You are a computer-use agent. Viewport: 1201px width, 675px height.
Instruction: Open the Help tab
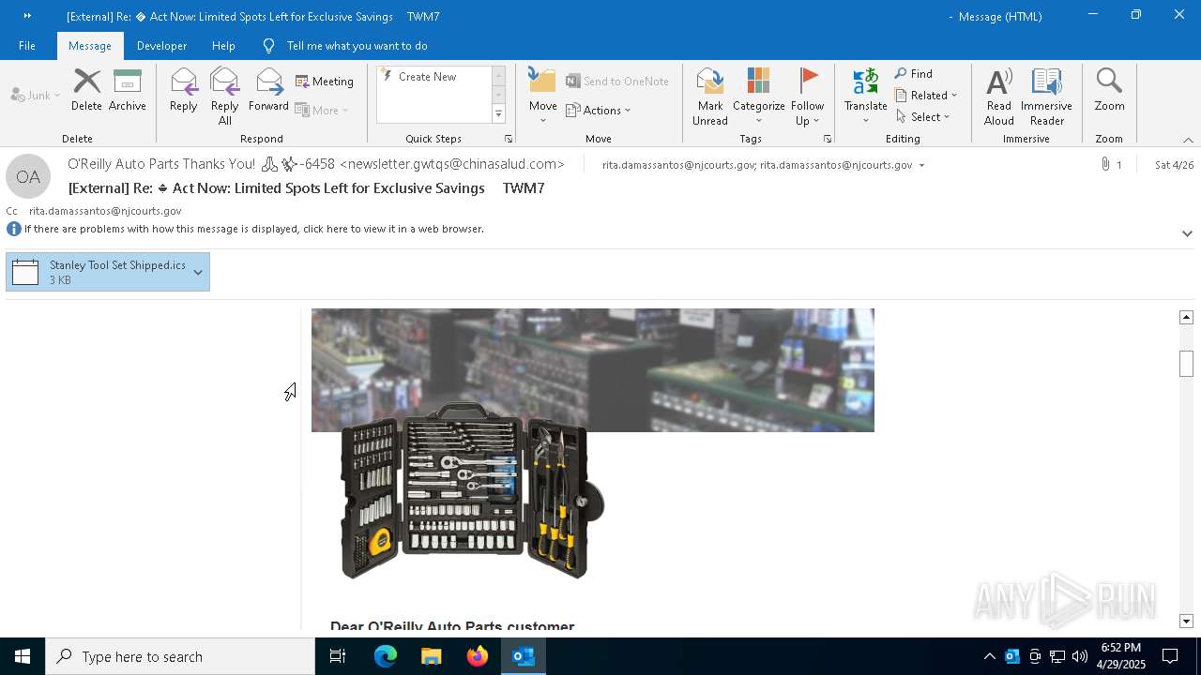(223, 46)
